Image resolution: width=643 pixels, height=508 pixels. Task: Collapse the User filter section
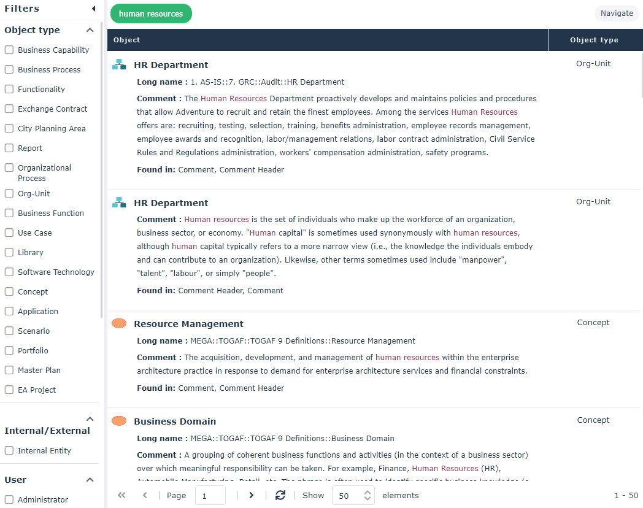tap(90, 480)
